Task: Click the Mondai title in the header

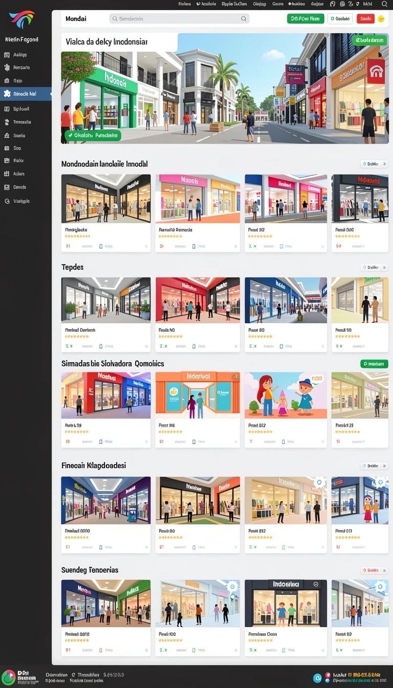Action: coord(76,18)
